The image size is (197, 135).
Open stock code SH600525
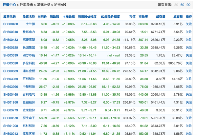(x=11, y=48)
